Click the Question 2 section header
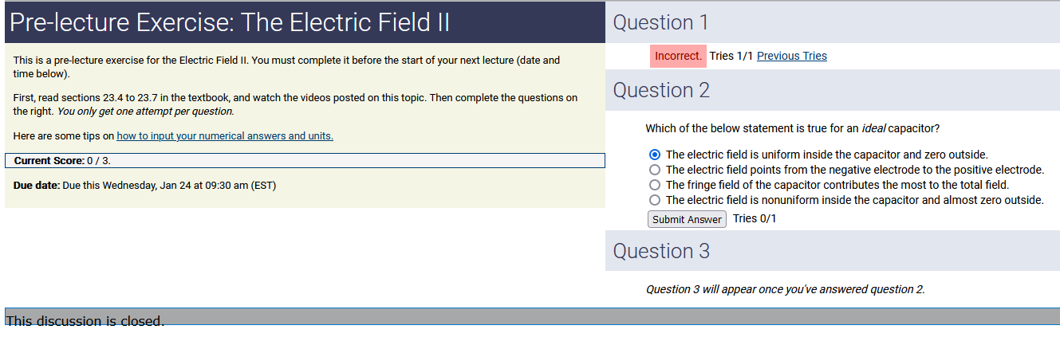The width and height of the screenshot is (1060, 345). click(x=661, y=90)
